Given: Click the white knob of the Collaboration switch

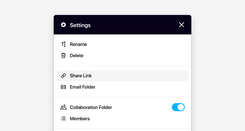Looking at the screenshot, I should coord(181,107).
